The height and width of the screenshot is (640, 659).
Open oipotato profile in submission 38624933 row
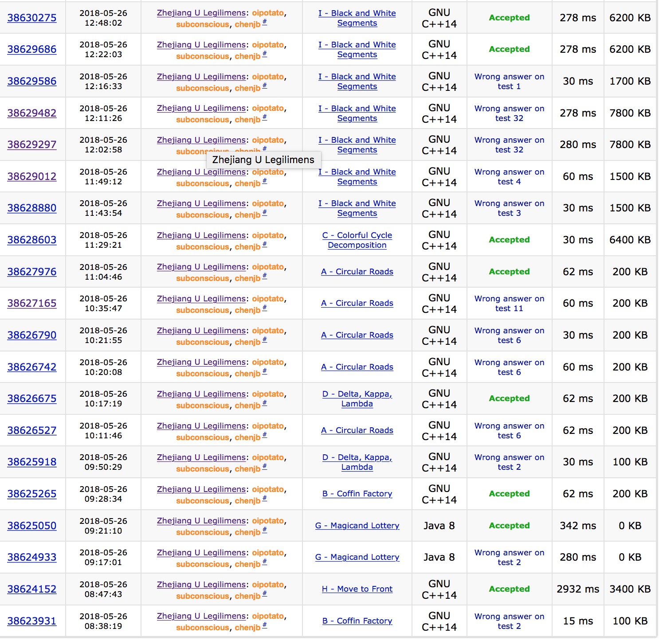tap(268, 553)
